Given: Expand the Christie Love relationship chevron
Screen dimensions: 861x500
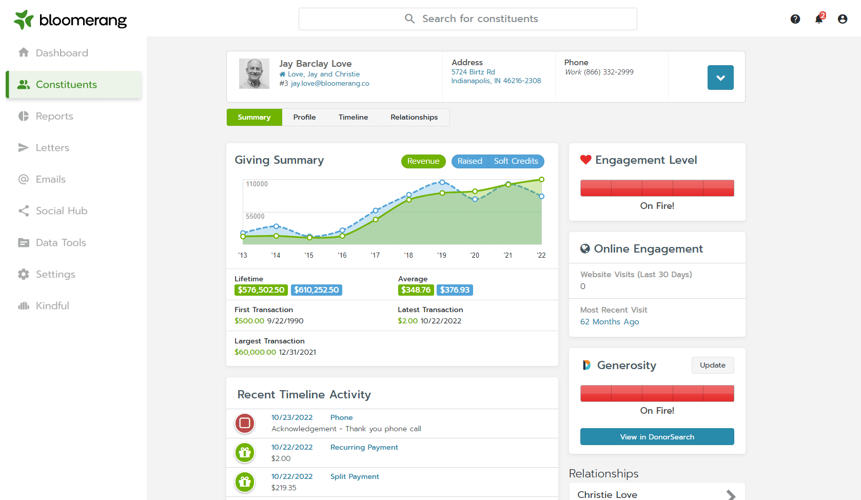Looking at the screenshot, I should point(731,494).
